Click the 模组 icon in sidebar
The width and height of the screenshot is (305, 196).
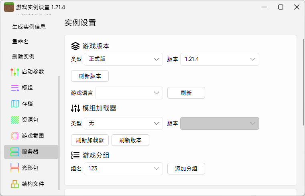[15, 88]
